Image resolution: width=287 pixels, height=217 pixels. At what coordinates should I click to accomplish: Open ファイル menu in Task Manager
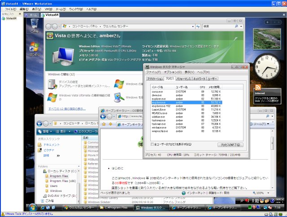click(153, 72)
